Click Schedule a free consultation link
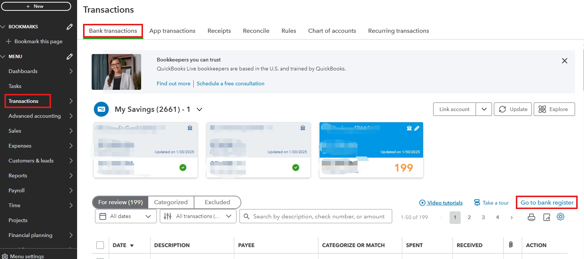 tap(231, 83)
